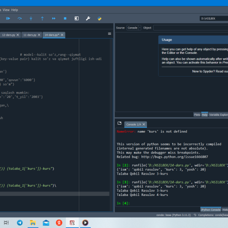The image size is (228, 228).
Task: Switch to the 12-dars.py tab
Action: point(8,35)
